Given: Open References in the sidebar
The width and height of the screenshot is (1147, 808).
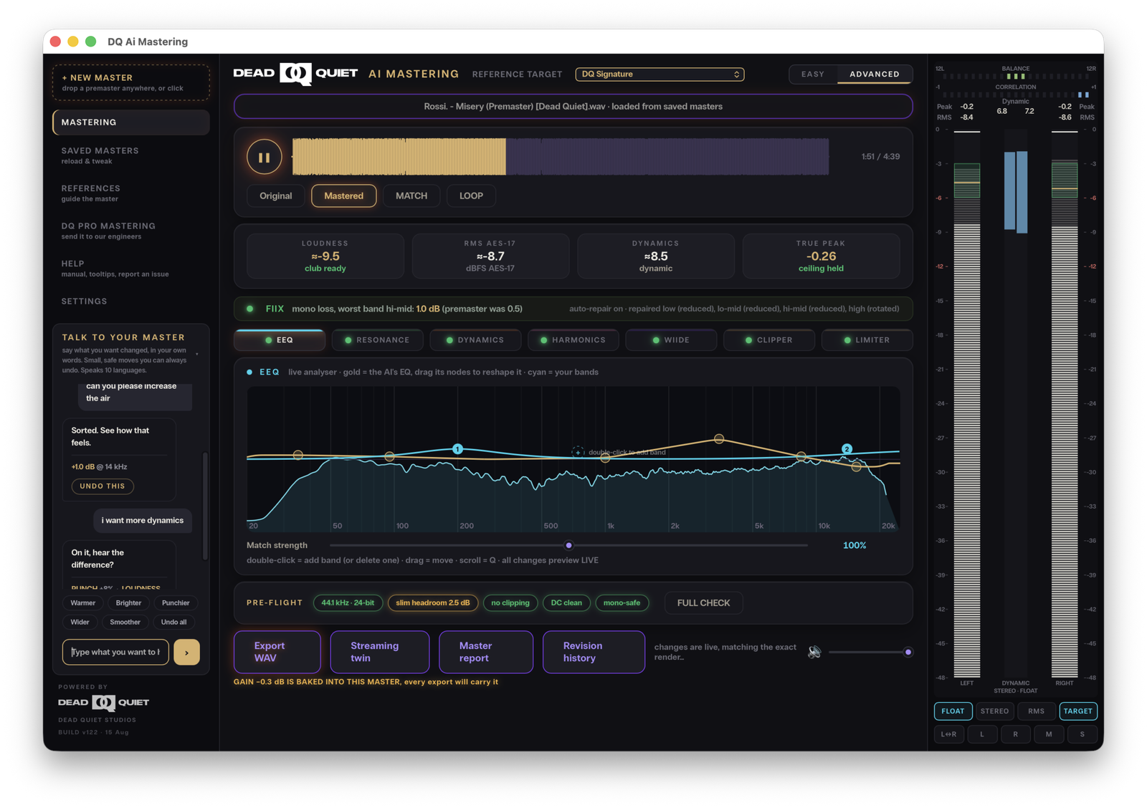Looking at the screenshot, I should pos(131,193).
